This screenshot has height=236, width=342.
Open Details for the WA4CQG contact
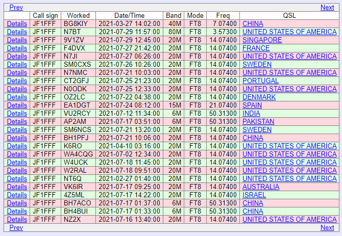point(17,154)
